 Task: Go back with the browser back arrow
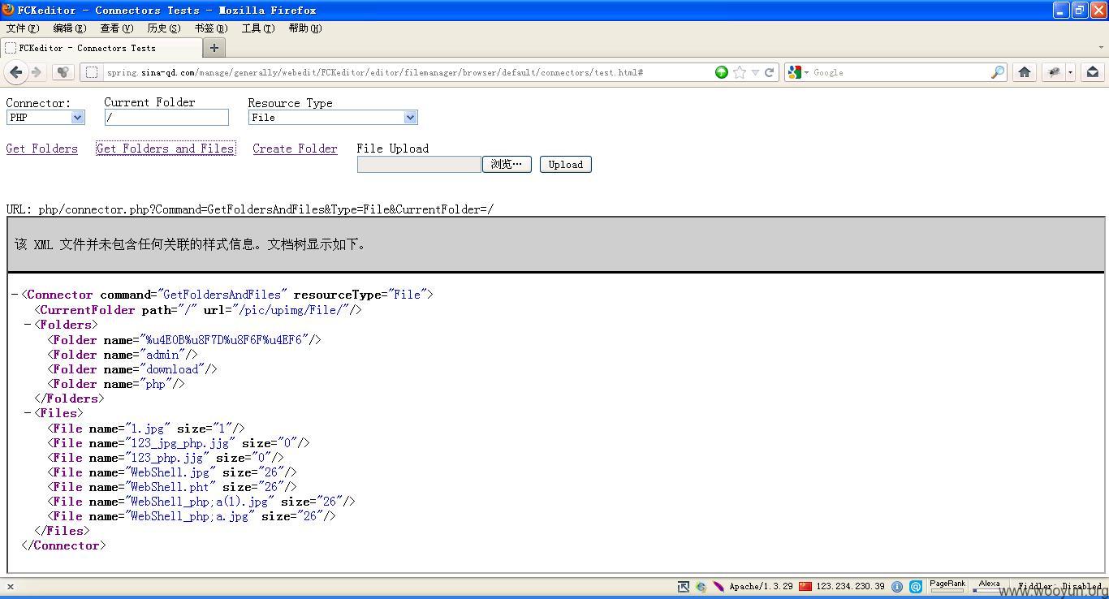point(15,72)
